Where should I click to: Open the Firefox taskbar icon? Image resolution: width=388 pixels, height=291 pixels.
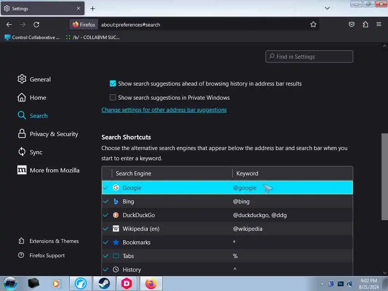point(151,283)
